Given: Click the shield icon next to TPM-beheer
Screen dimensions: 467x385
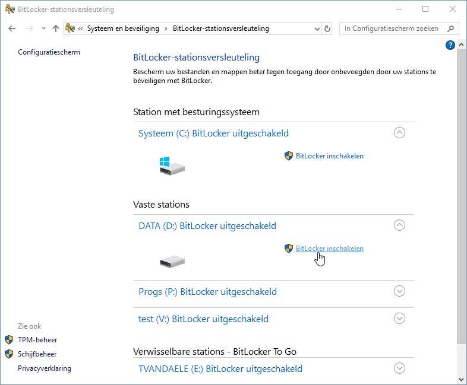Looking at the screenshot, I should [x=9, y=340].
